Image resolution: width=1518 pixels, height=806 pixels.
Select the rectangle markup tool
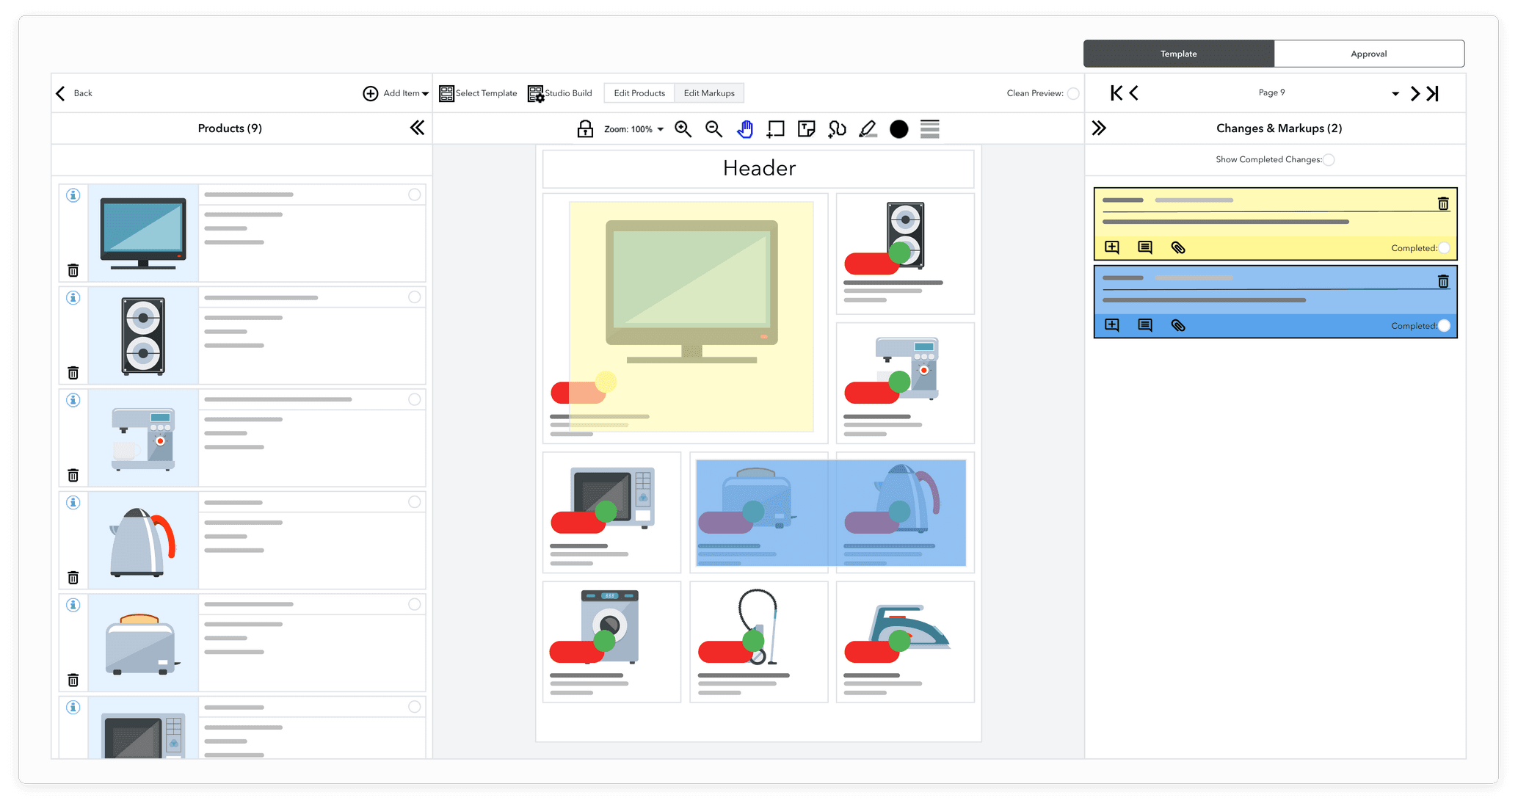(775, 129)
